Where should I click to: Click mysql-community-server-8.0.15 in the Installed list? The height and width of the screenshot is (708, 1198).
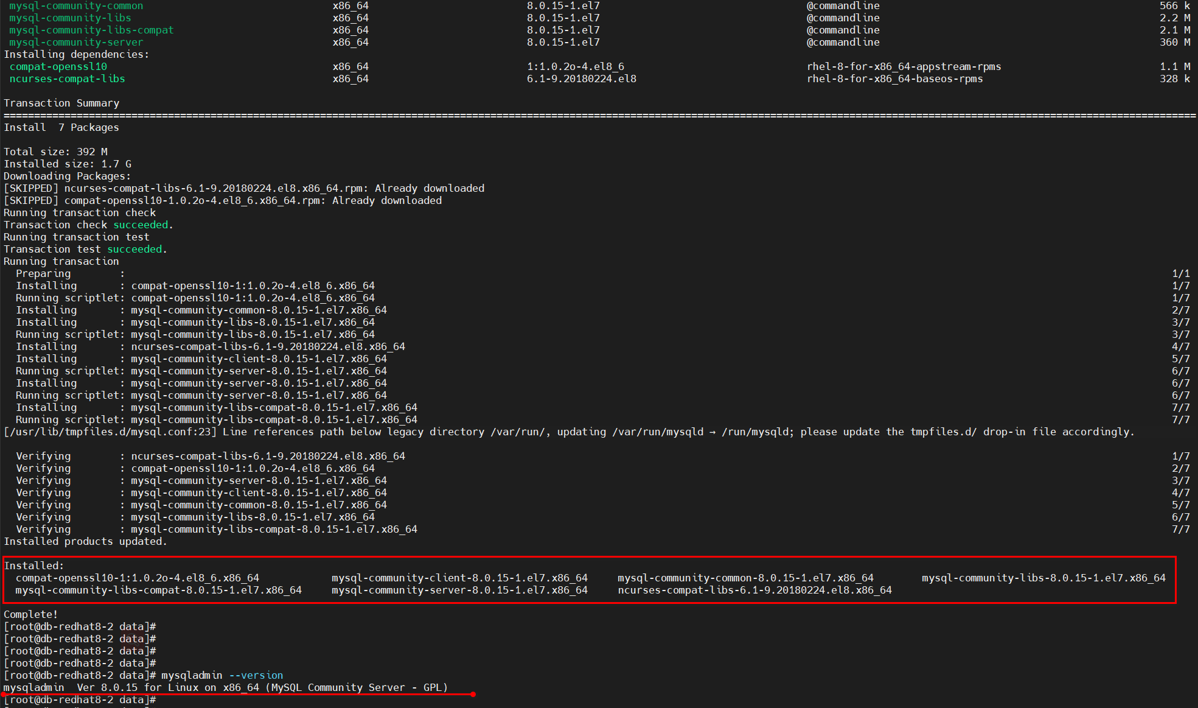459,590
